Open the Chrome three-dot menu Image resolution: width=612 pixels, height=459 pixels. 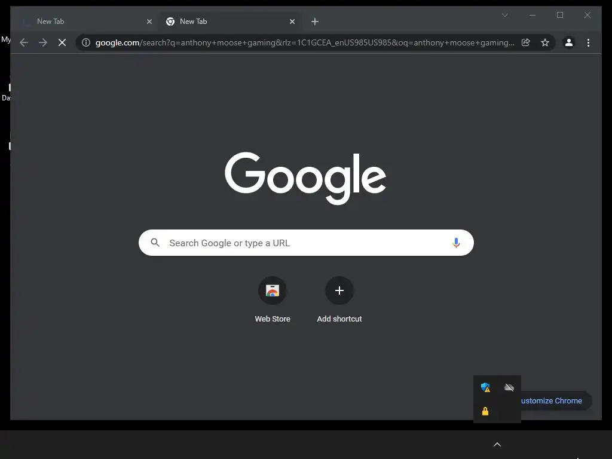(x=588, y=42)
